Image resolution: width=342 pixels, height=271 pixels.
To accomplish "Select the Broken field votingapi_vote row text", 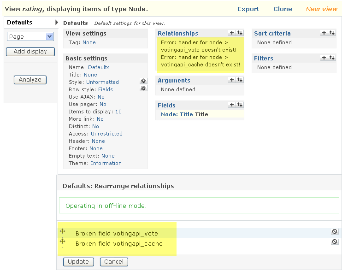I will click(x=117, y=234).
